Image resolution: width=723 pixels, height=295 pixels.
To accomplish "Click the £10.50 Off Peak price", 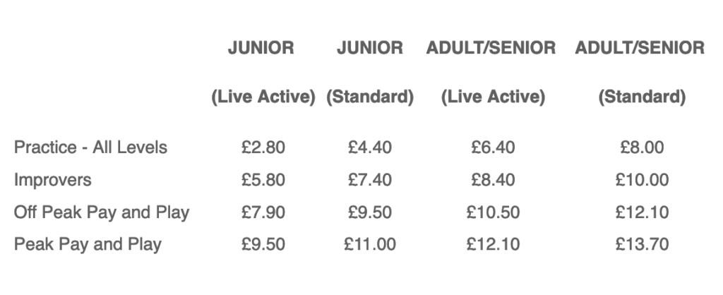I will 493,212.
